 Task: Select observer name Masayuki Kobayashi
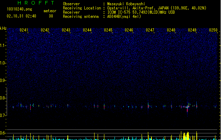126,4
